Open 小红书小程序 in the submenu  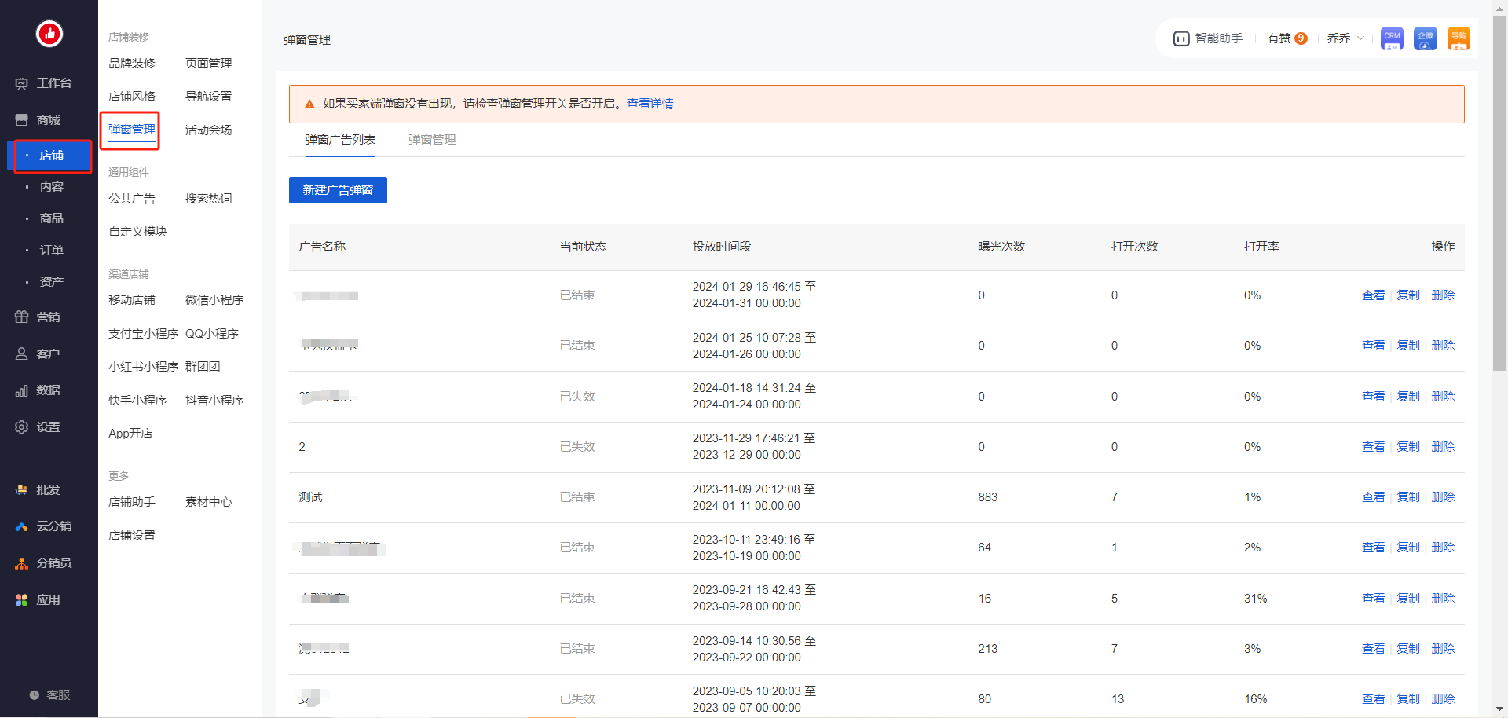144,367
